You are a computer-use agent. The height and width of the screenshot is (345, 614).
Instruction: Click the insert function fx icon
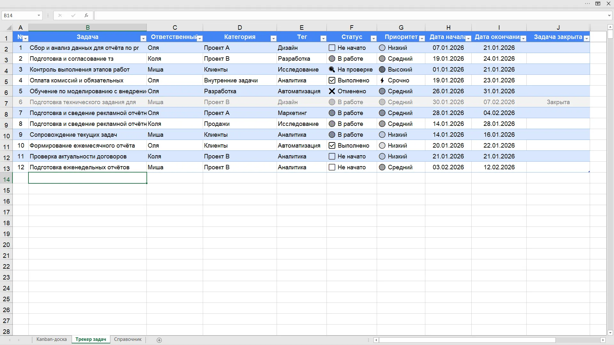click(x=86, y=15)
